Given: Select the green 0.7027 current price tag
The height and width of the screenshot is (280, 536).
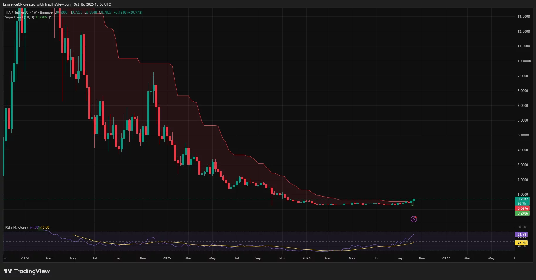Looking at the screenshot, I should coord(523,199).
